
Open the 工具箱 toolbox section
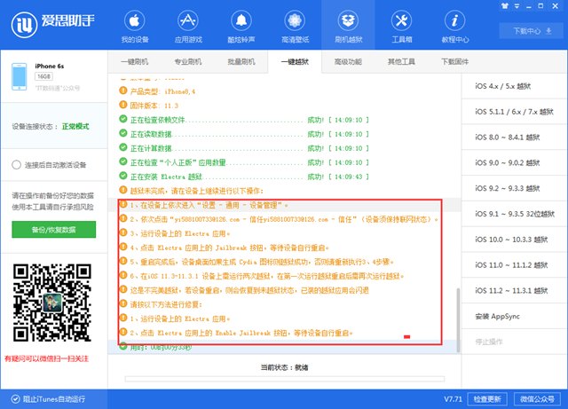[401, 27]
